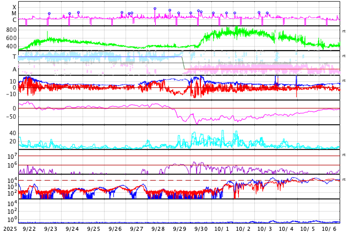The width and height of the screenshot is (349, 233).
Task: Click the X flare class label
Action: pyautogui.click(x=14, y=7)
